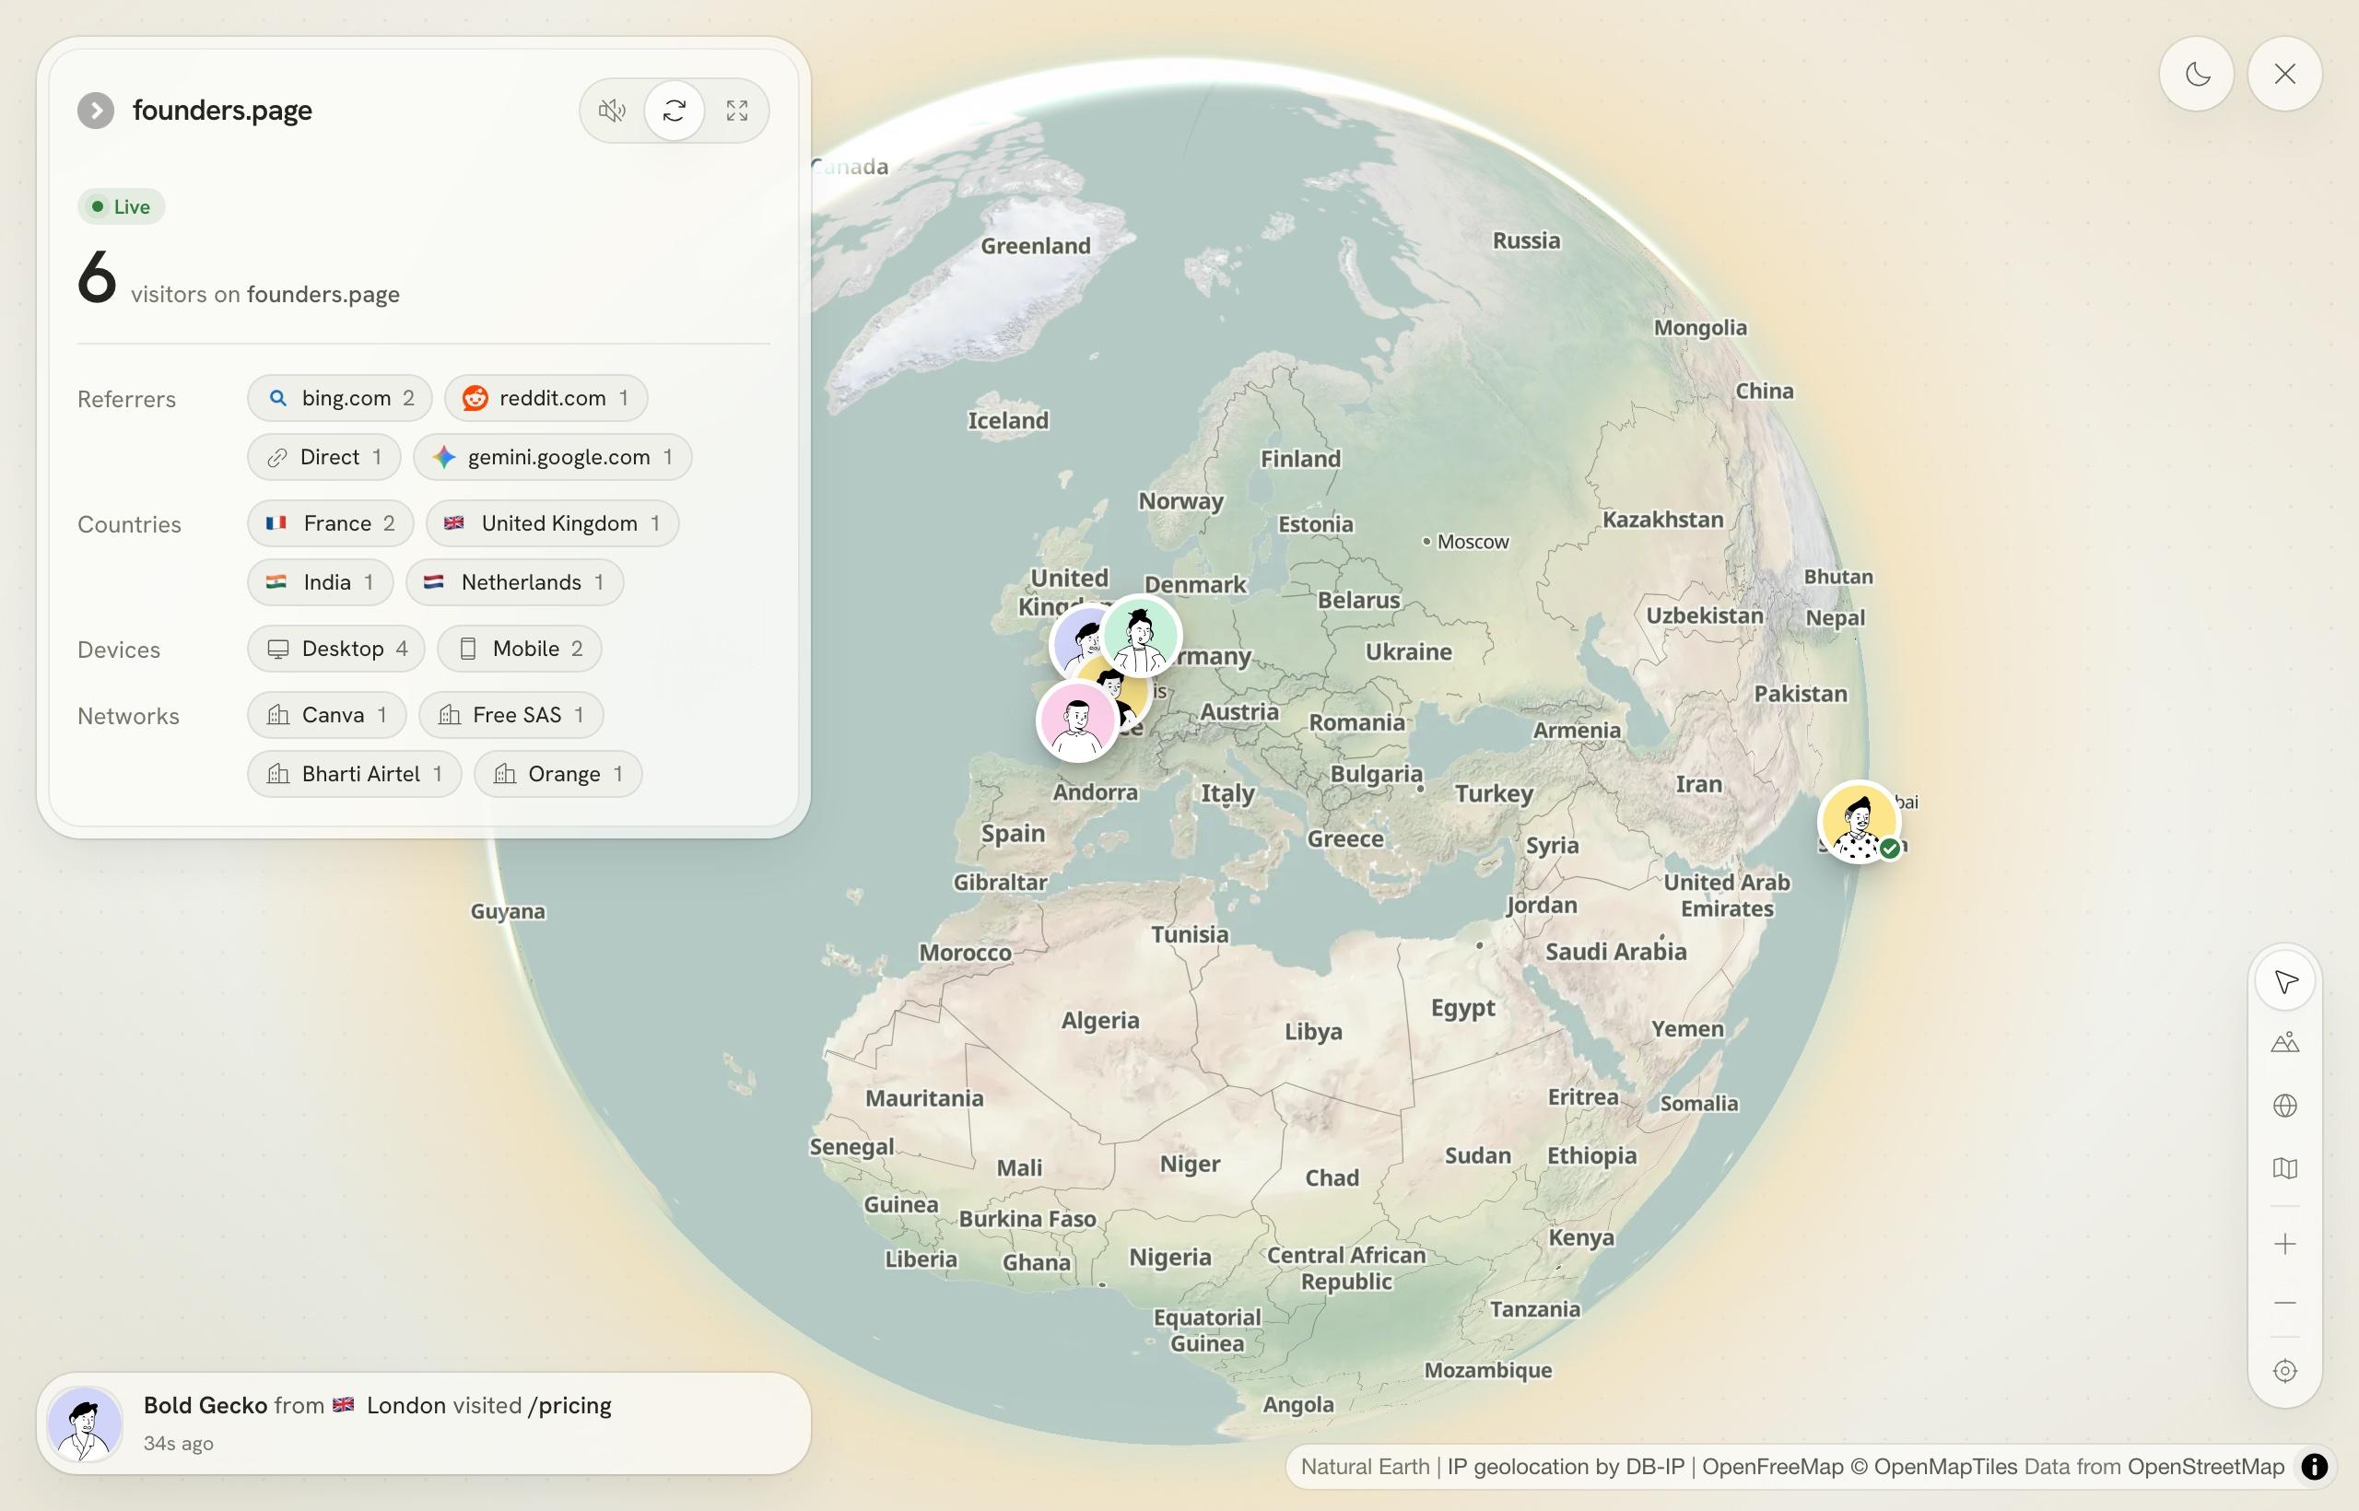Select Bharti Airtel network chip

tap(354, 773)
